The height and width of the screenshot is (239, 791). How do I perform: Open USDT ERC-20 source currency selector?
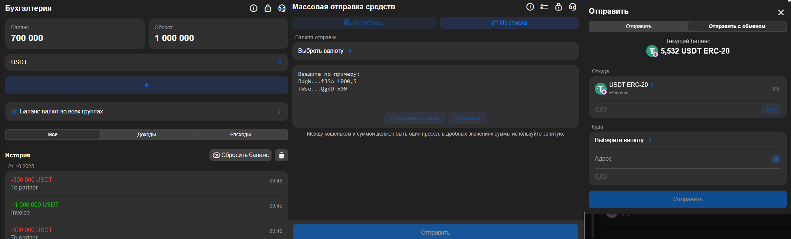click(631, 85)
